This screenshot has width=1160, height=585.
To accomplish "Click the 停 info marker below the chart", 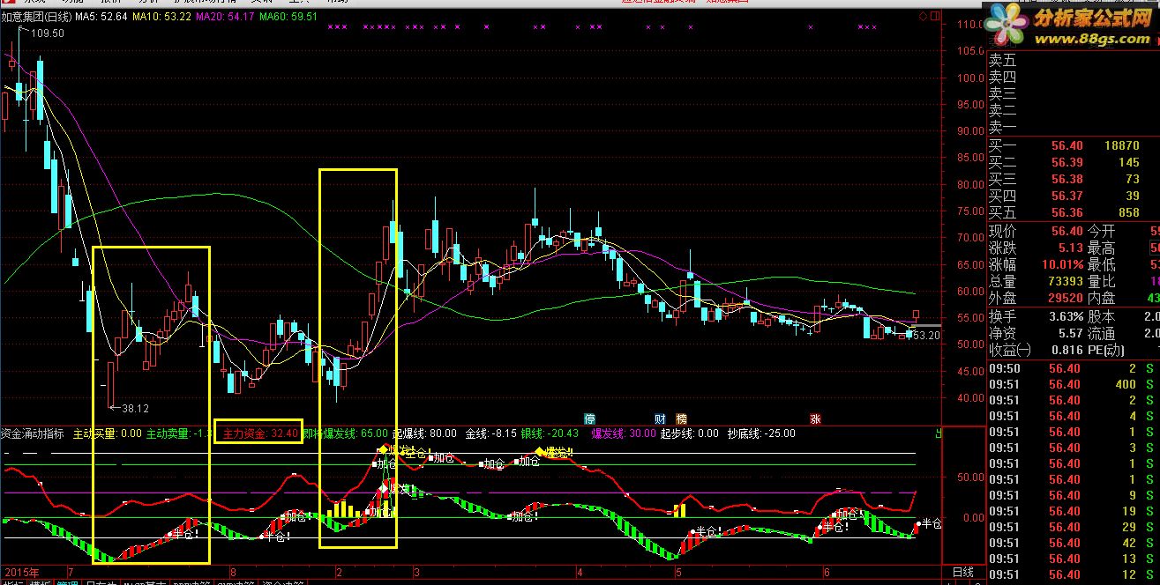I will [x=590, y=418].
